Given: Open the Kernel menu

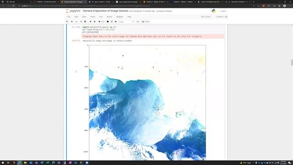Looking at the screenshot, I should (109, 17).
